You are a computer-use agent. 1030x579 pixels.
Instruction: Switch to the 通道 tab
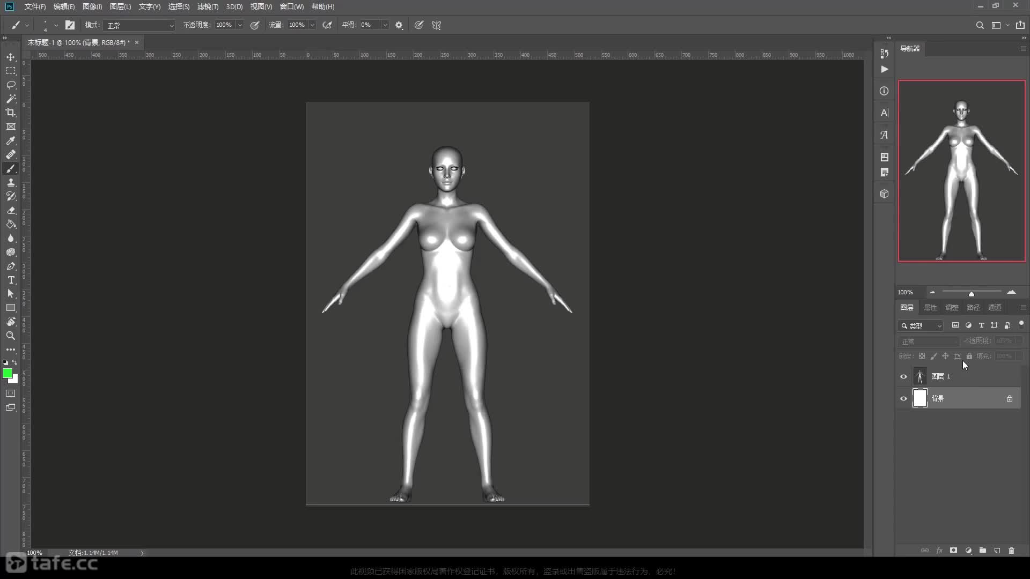point(995,307)
